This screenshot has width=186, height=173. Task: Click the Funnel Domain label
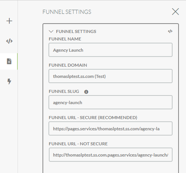click(x=68, y=65)
